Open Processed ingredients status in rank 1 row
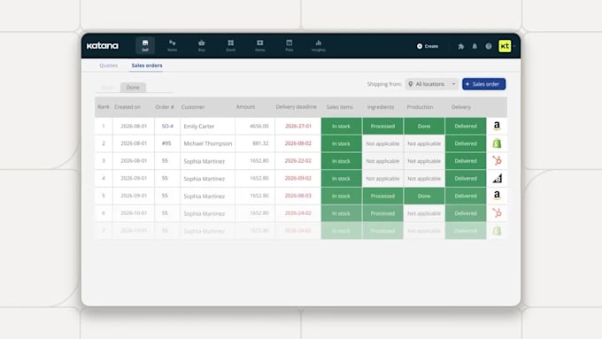The image size is (602, 339). point(382,126)
